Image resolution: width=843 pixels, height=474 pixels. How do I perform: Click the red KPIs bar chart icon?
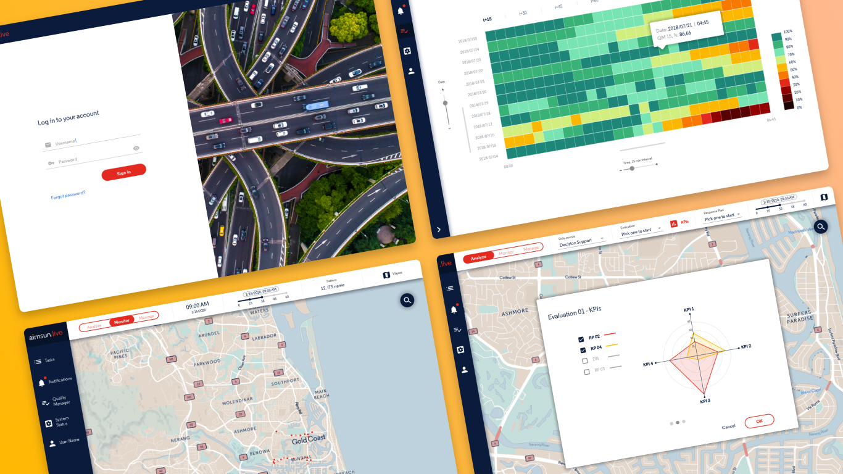point(674,224)
